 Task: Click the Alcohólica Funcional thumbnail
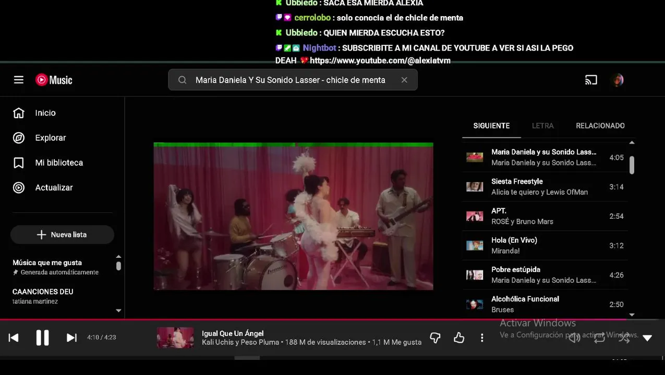coord(475,304)
